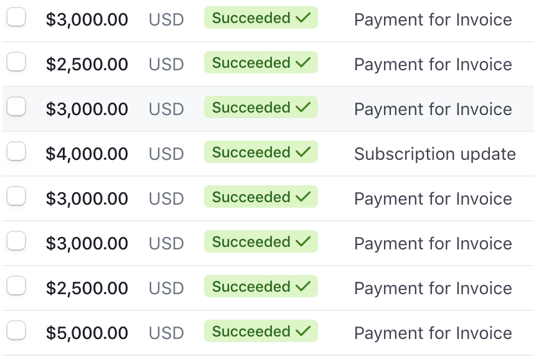
Task: Open the $5,000.00 payment amount
Action: [x=87, y=333]
